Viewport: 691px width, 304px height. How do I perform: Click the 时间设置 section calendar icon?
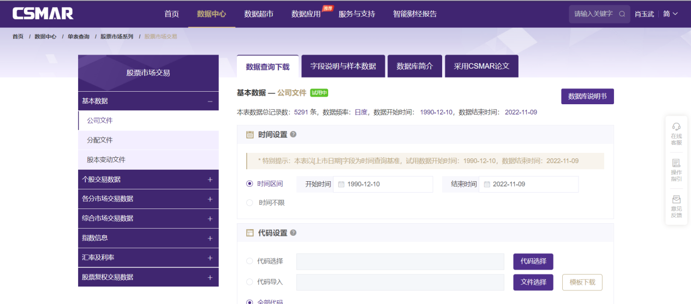click(x=250, y=134)
